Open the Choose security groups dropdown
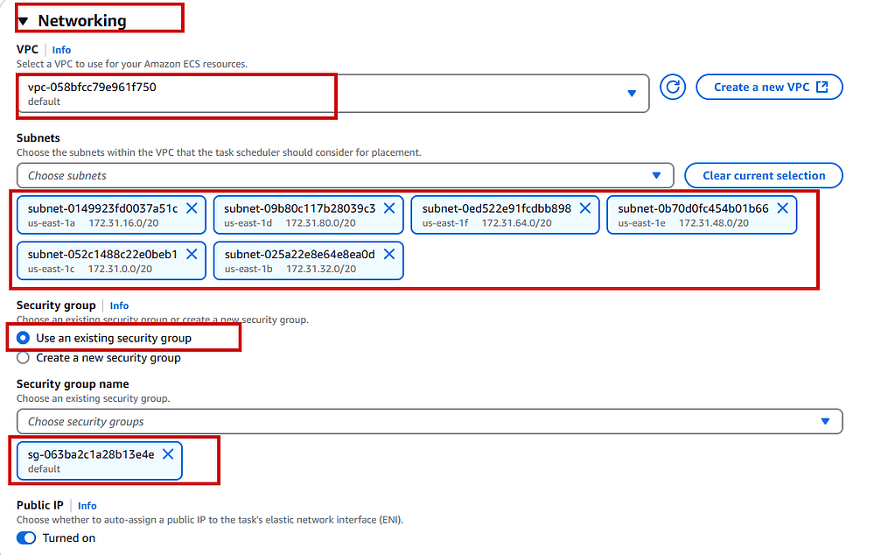Viewport: 895px width, 555px height. coord(429,421)
